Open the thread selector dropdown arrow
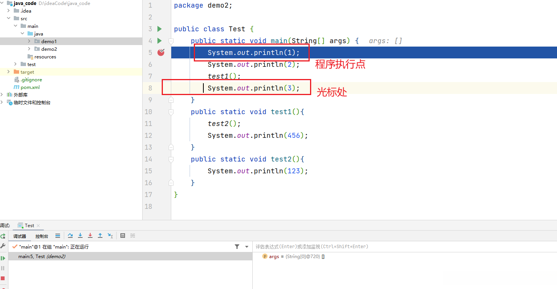 point(247,247)
